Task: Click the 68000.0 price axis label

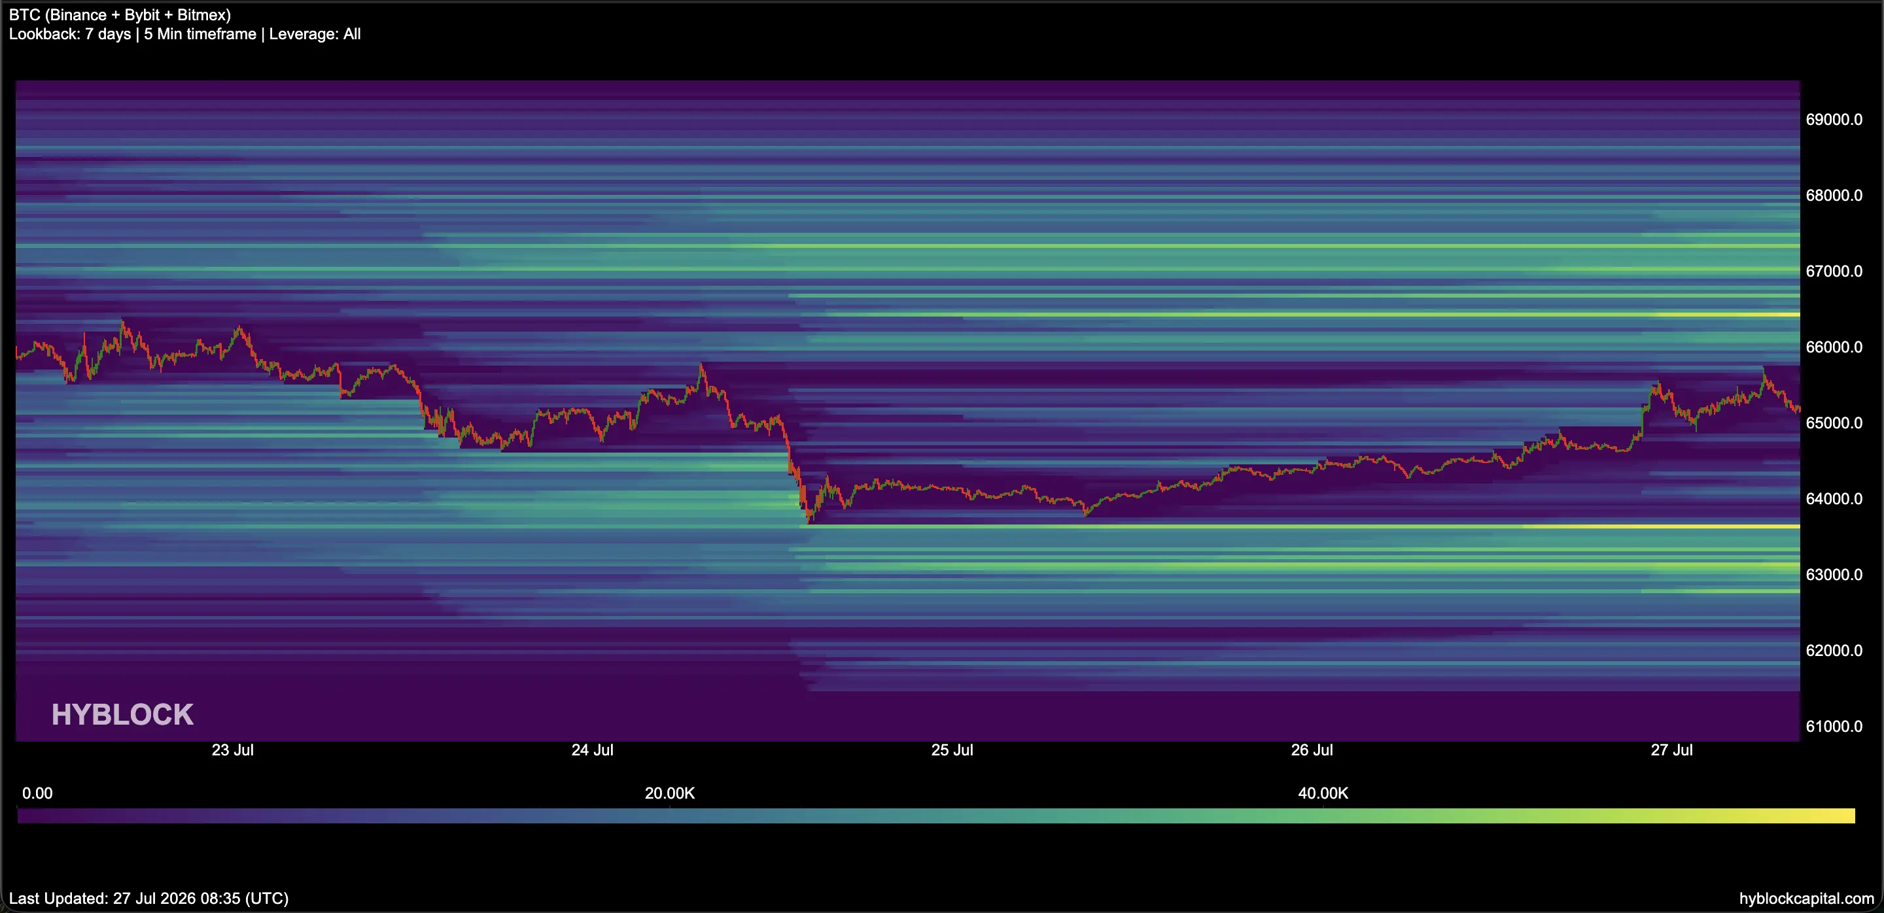Action: (x=1834, y=195)
